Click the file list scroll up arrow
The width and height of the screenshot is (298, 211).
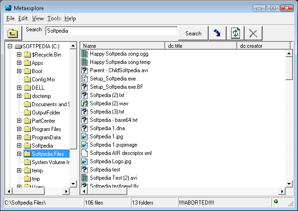(x=289, y=54)
